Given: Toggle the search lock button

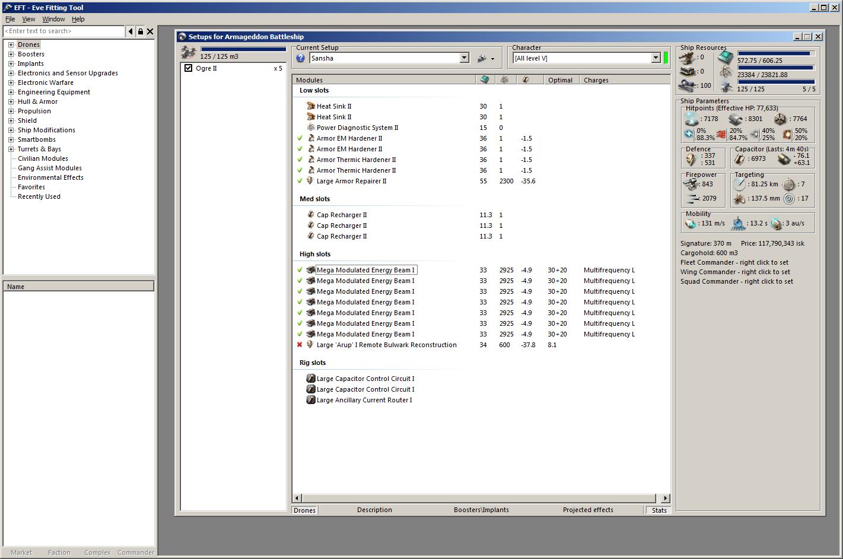Looking at the screenshot, I should pos(141,31).
